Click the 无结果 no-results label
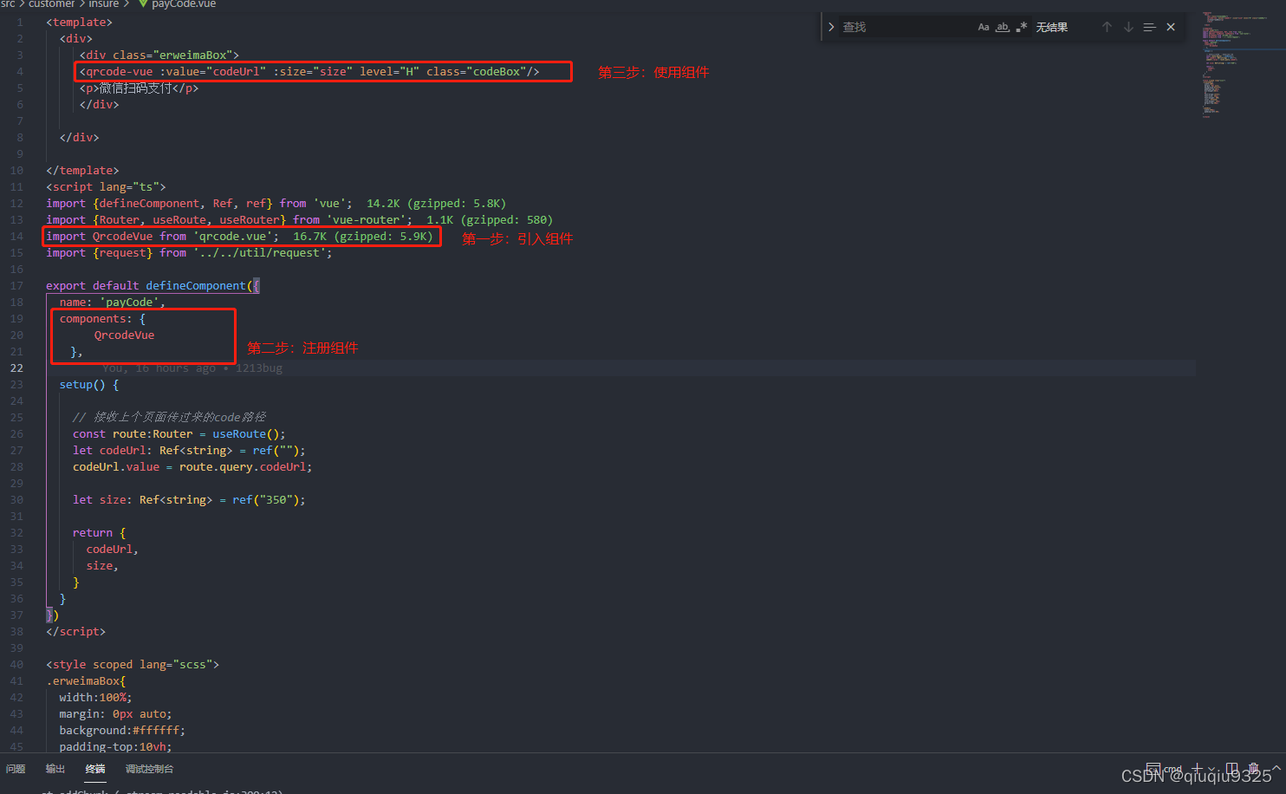The image size is (1286, 794). pos(1052,27)
